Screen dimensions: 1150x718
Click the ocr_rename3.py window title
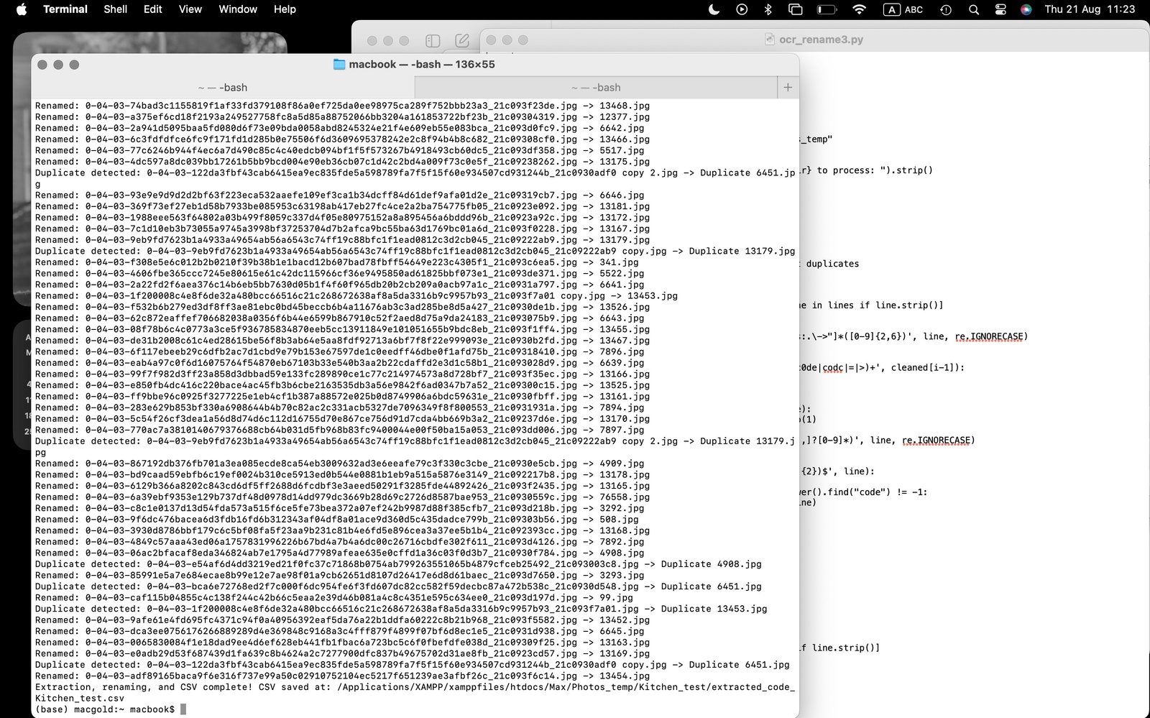[820, 40]
